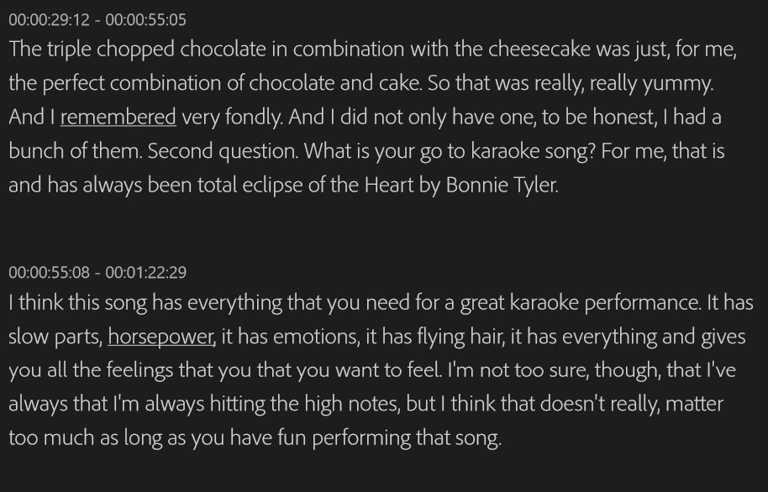This screenshot has width=768, height=492.
Task: Click the underlined word "horsepower"
Action: coord(160,337)
